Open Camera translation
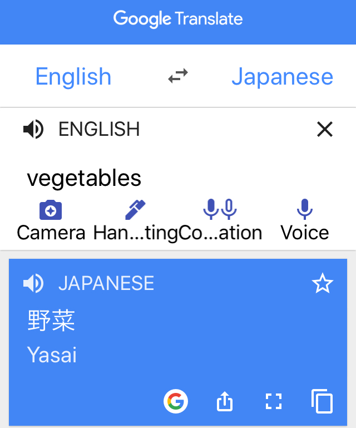The height and width of the screenshot is (428, 356). click(51, 210)
